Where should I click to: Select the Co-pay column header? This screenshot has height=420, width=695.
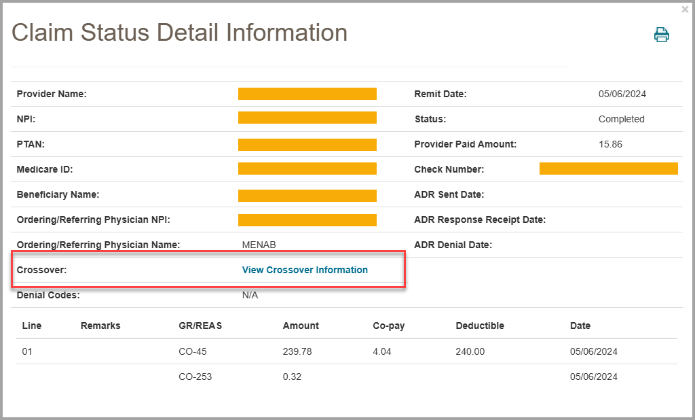389,326
